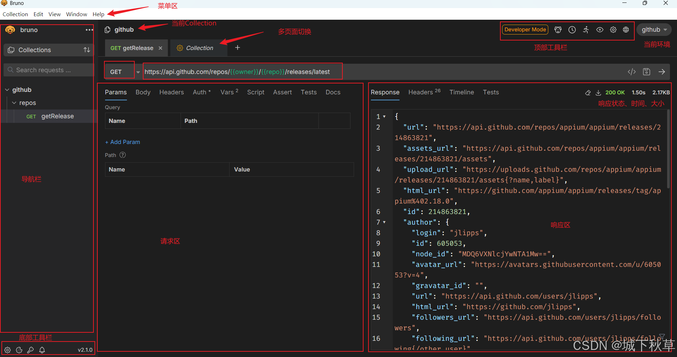Screen dimensions: 677x357
Task: Switch to the Docs tab
Action: click(333, 92)
